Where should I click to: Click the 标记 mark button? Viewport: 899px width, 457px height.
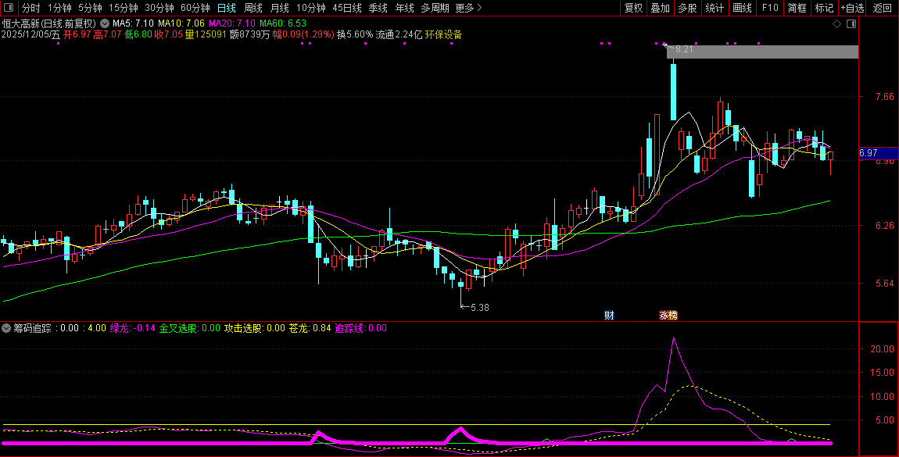point(824,8)
